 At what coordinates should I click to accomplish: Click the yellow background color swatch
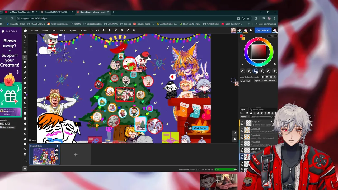click(243, 39)
